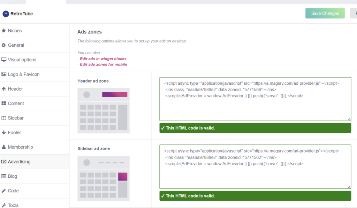Click inside Header ad zone code textarea

point(255,99)
